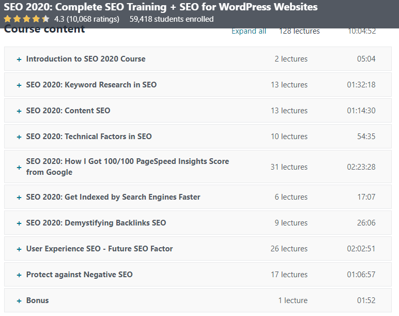The height and width of the screenshot is (316, 399).
Task: Expand Demystifying Backlinks SEO plus icon
Action: coord(19,223)
